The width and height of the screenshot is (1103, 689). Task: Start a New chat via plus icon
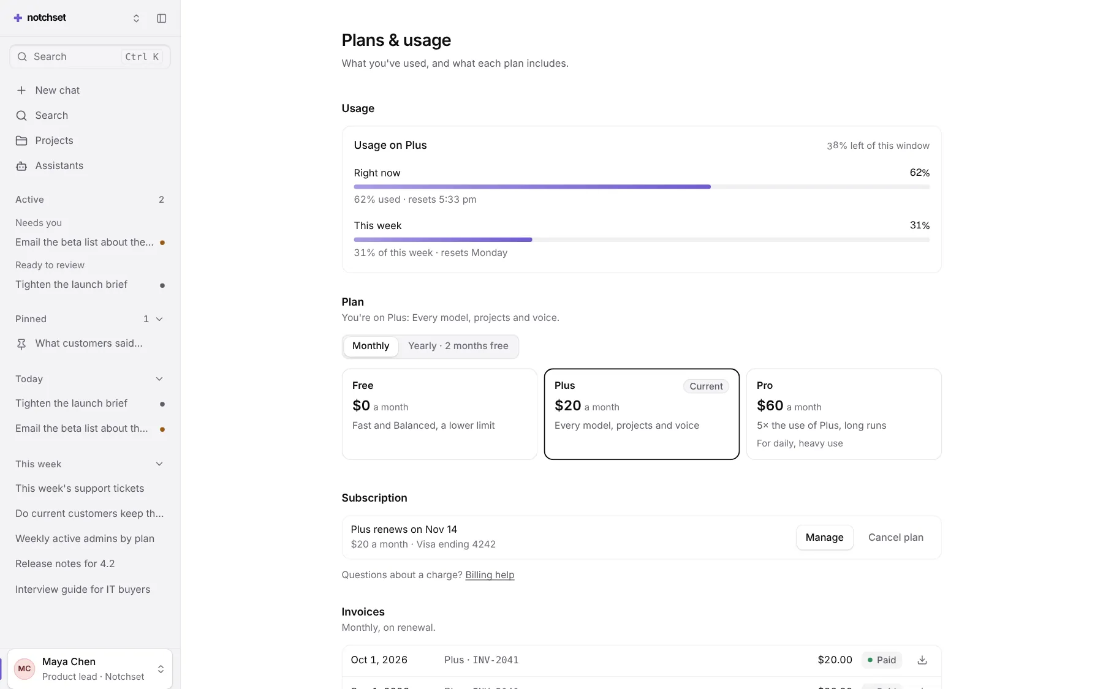pyautogui.click(x=21, y=91)
